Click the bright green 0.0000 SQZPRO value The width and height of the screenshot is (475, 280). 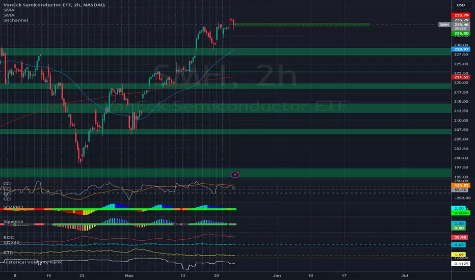461,213
